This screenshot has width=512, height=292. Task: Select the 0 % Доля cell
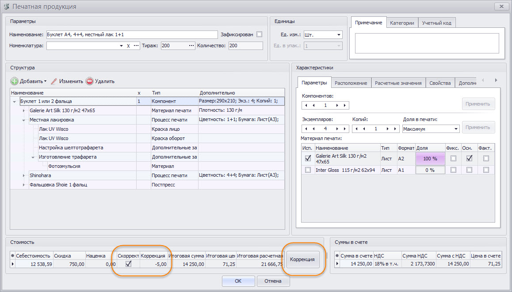(x=430, y=170)
